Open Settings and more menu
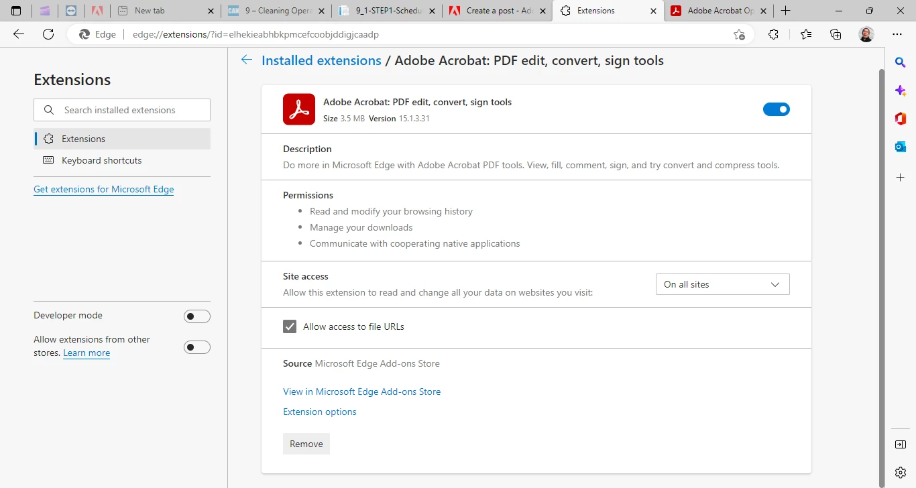916x488 pixels. pos(897,34)
